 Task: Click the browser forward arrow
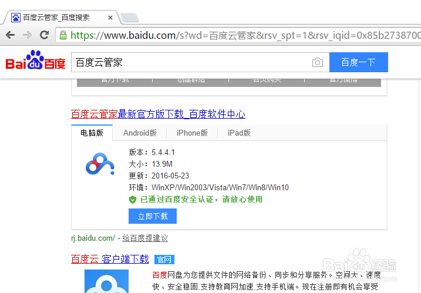tap(27, 35)
